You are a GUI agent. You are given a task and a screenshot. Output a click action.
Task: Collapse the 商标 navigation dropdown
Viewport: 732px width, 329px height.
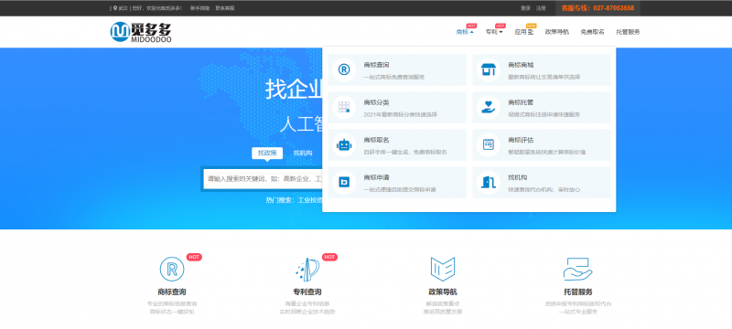(x=465, y=32)
